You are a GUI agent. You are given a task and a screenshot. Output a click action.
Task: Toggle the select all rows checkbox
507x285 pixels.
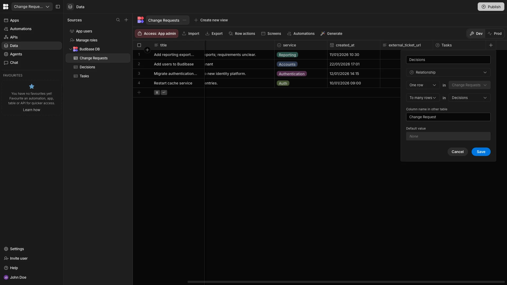tap(139, 45)
